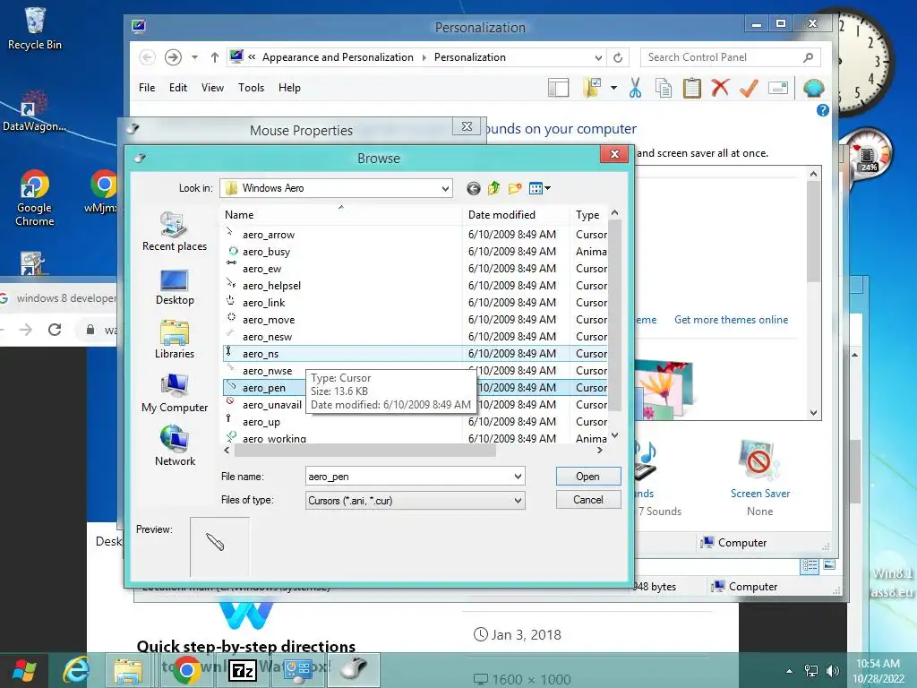Screen dimensions: 917x688
Task: Select Libraries in Browse sidebar
Action: coord(175,340)
